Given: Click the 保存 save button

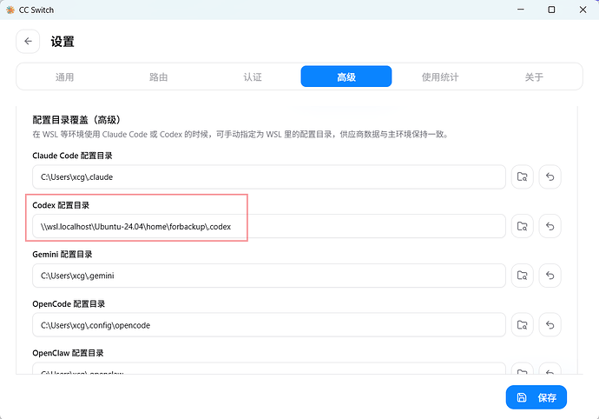Looking at the screenshot, I should click(x=536, y=397).
